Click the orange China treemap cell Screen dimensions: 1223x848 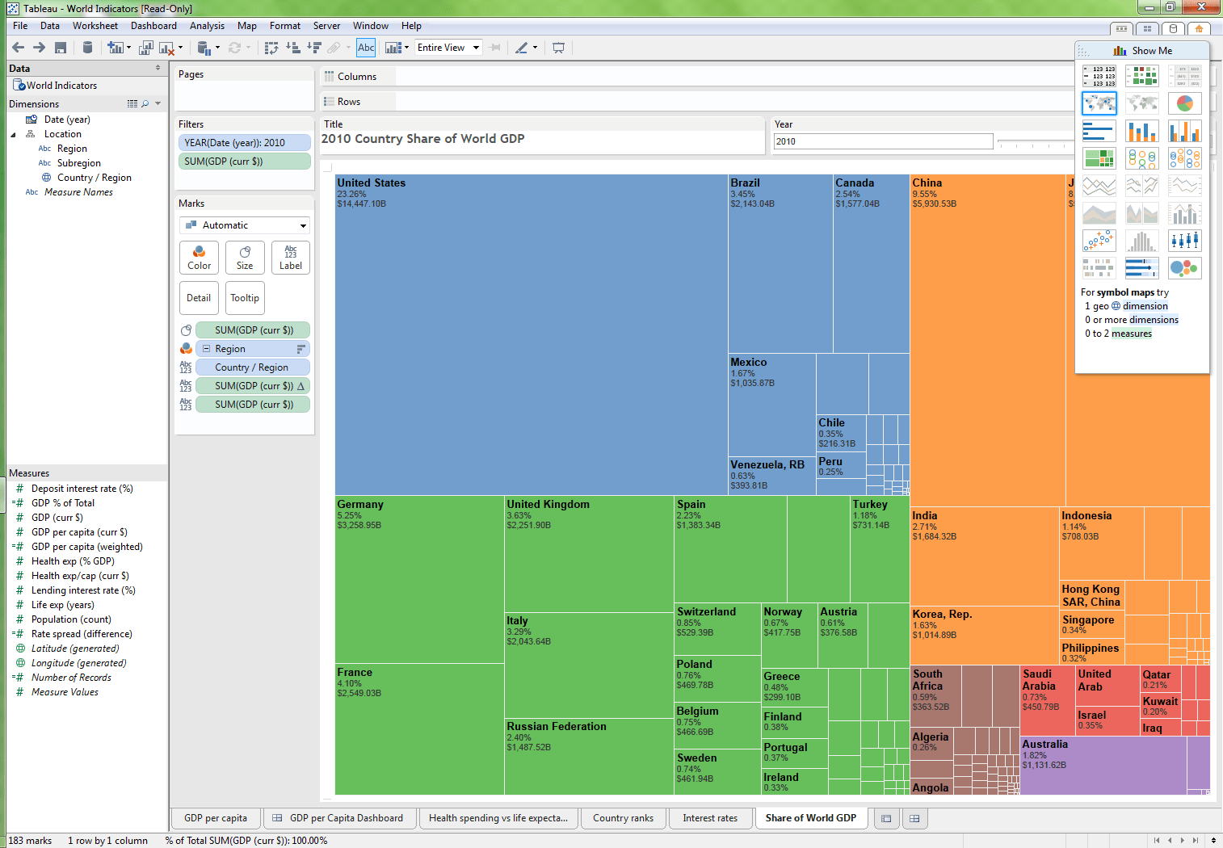pos(987,339)
